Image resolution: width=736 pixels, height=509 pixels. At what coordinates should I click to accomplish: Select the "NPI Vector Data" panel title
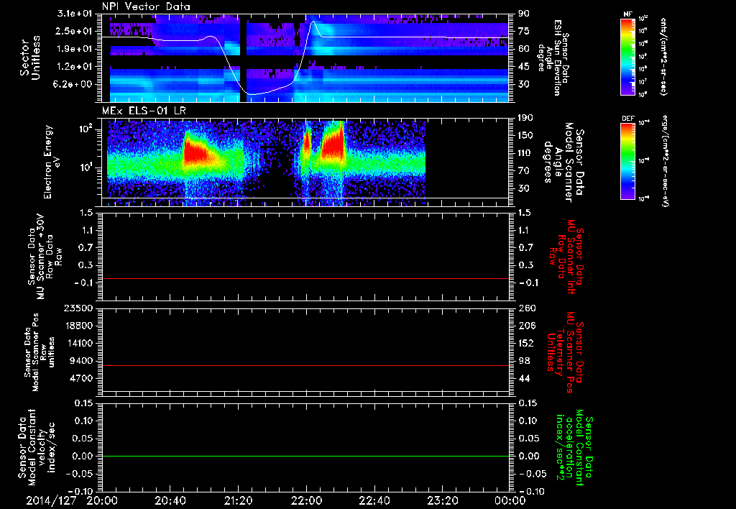click(147, 6)
